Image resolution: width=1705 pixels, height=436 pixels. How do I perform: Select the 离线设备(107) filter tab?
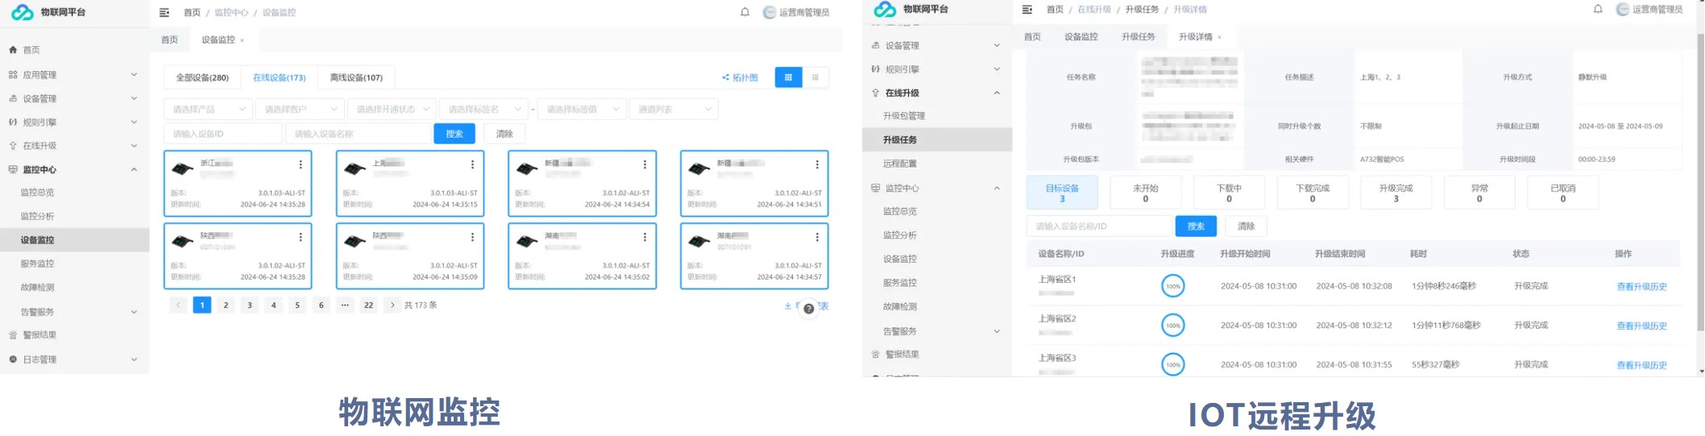pos(355,77)
